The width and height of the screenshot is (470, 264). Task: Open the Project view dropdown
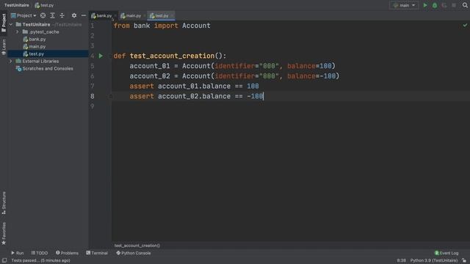pos(23,15)
